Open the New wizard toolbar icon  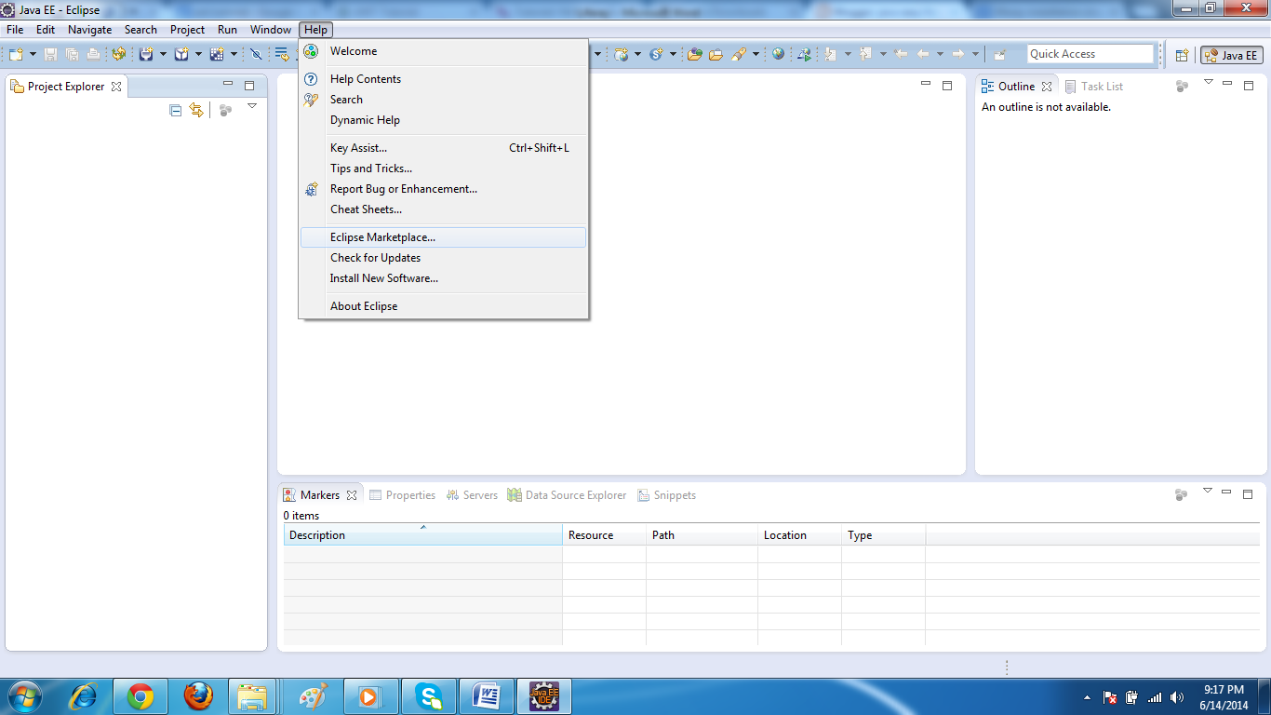15,53
